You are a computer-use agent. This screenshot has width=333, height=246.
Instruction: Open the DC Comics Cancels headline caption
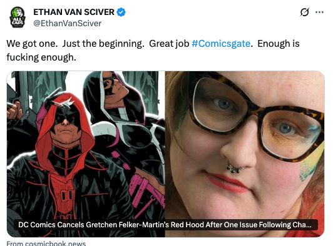pyautogui.click(x=166, y=225)
